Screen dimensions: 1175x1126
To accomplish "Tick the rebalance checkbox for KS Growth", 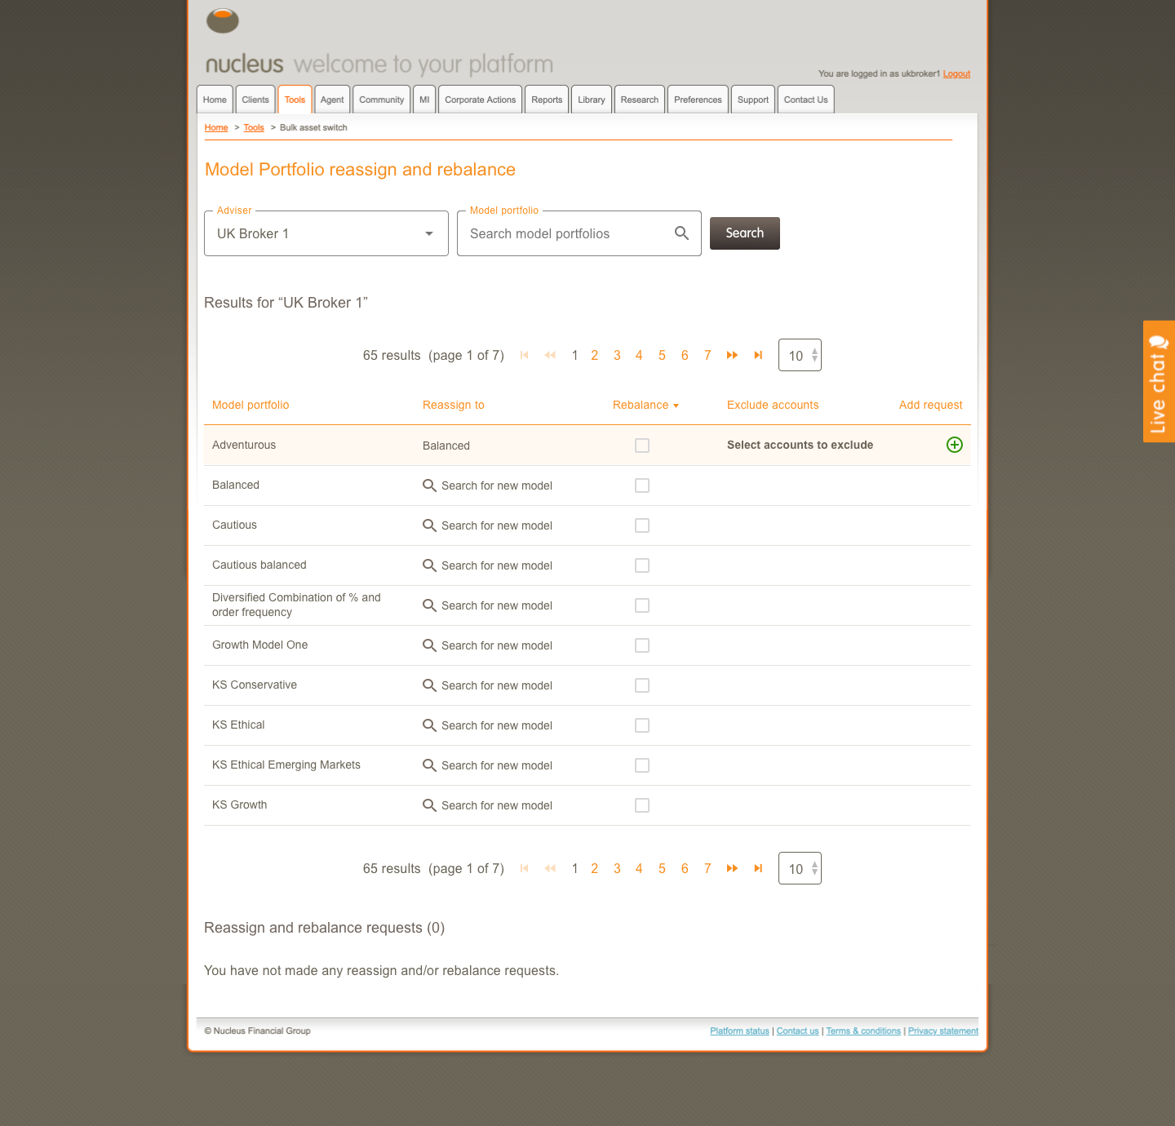I will coord(642,805).
